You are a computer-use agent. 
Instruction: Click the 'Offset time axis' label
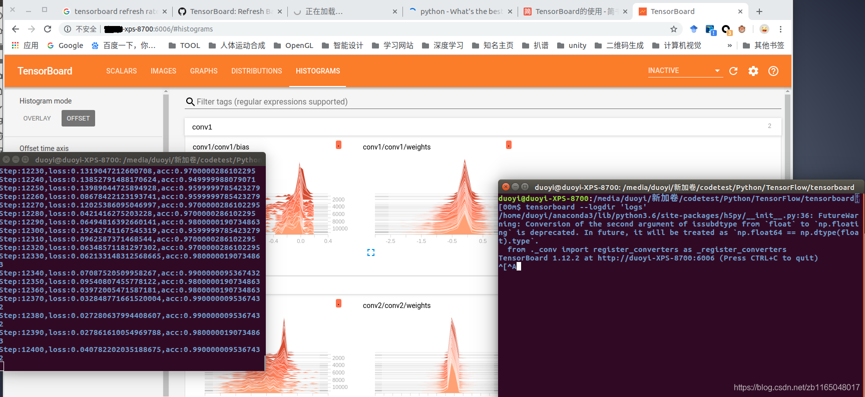click(x=44, y=148)
